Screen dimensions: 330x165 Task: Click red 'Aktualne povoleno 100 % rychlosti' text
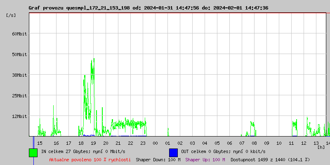pyautogui.click(x=90, y=160)
